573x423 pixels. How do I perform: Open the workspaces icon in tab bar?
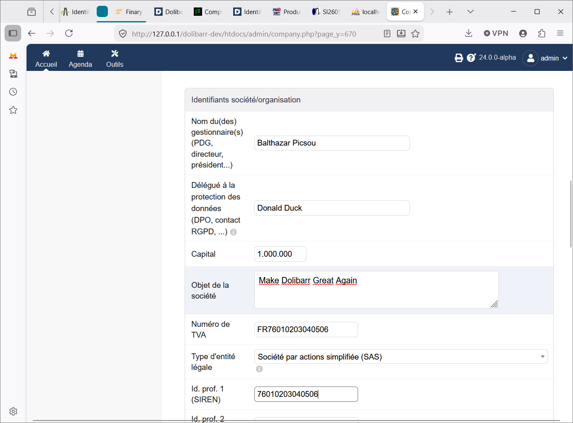pos(32,12)
